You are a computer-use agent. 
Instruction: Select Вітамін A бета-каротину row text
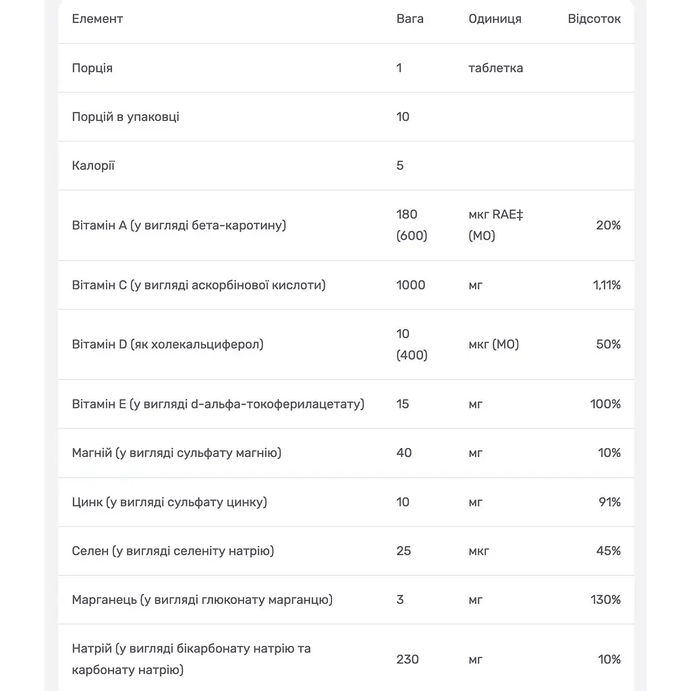click(179, 225)
